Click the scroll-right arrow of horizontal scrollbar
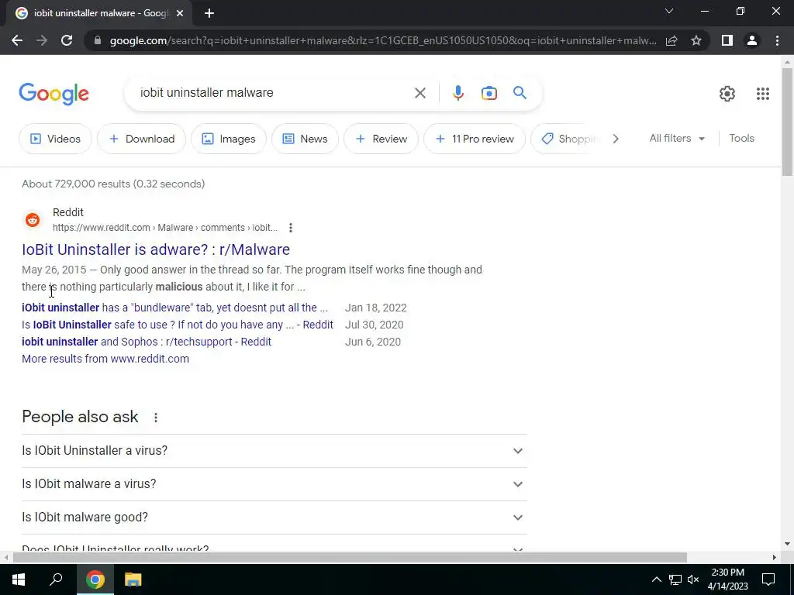Image resolution: width=794 pixels, height=595 pixels. tap(775, 558)
